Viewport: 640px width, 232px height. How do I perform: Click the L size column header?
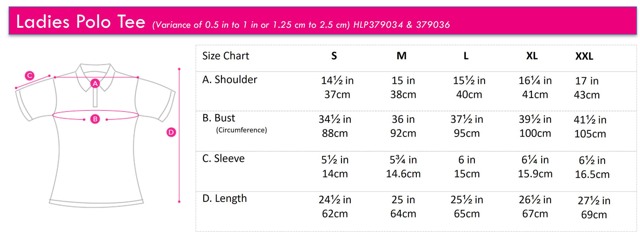466,56
